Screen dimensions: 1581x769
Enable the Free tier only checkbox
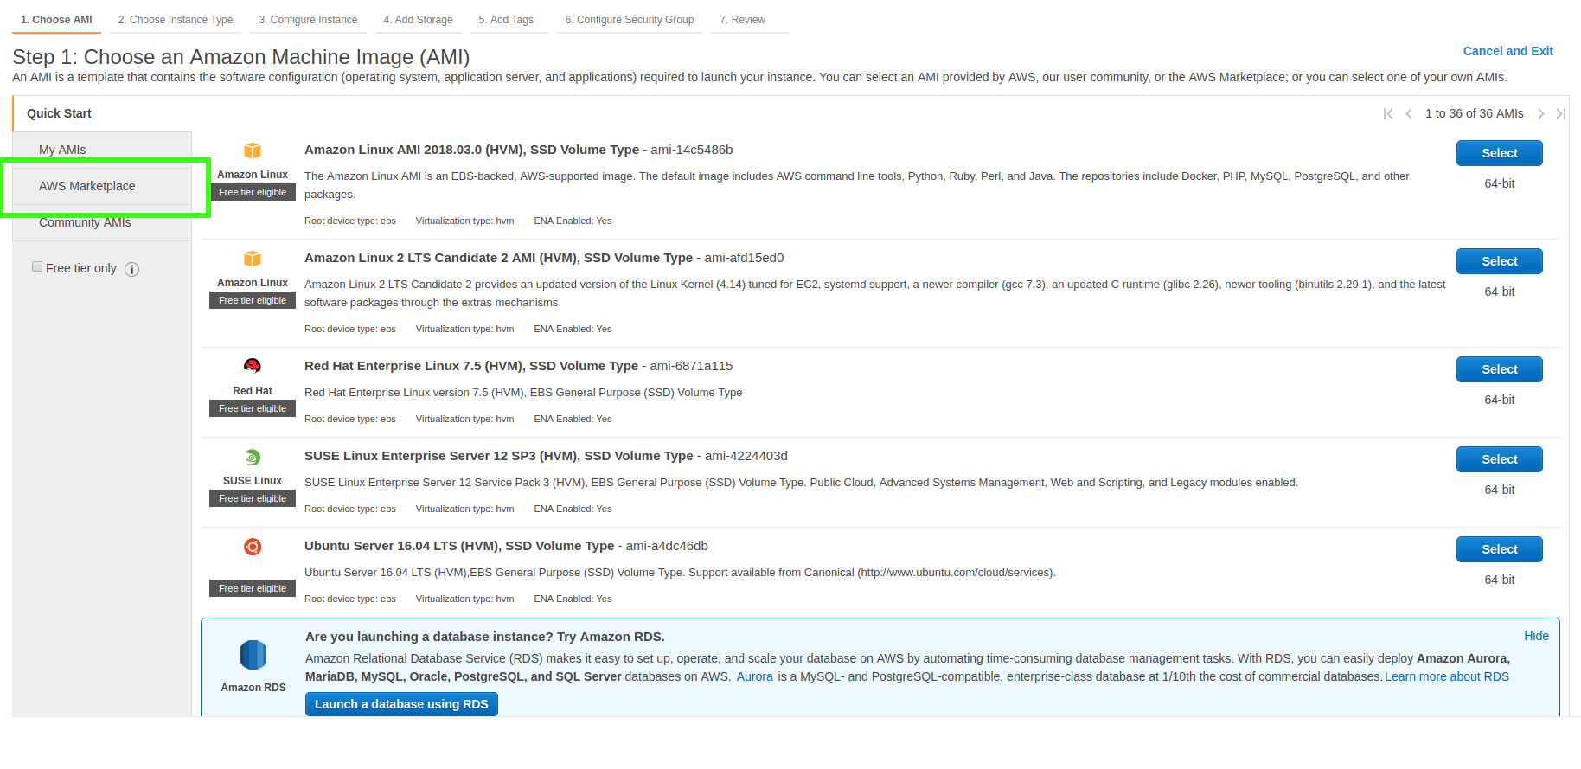point(37,267)
